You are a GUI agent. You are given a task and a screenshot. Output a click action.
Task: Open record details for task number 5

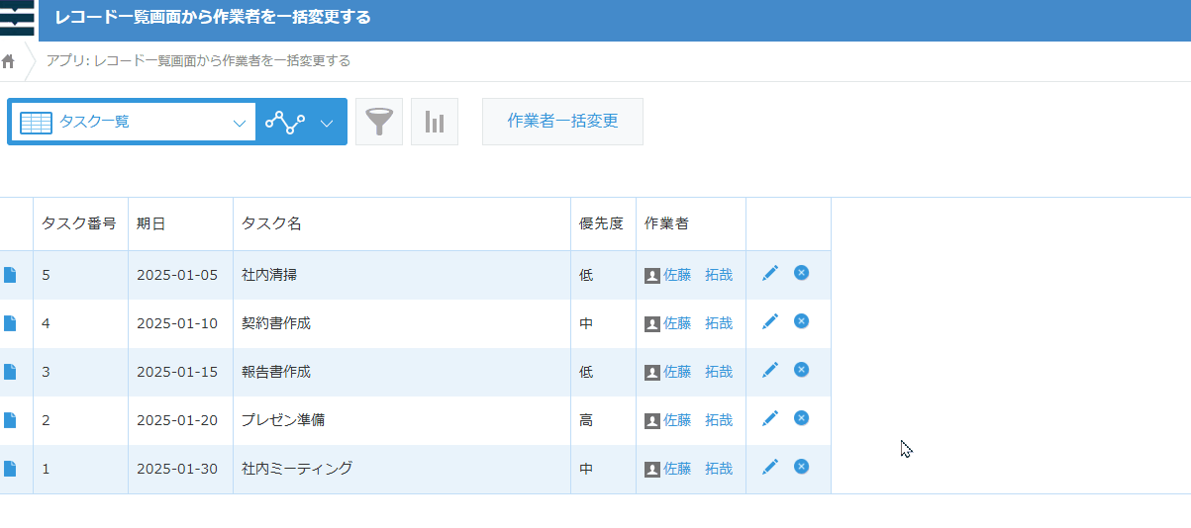click(x=10, y=275)
